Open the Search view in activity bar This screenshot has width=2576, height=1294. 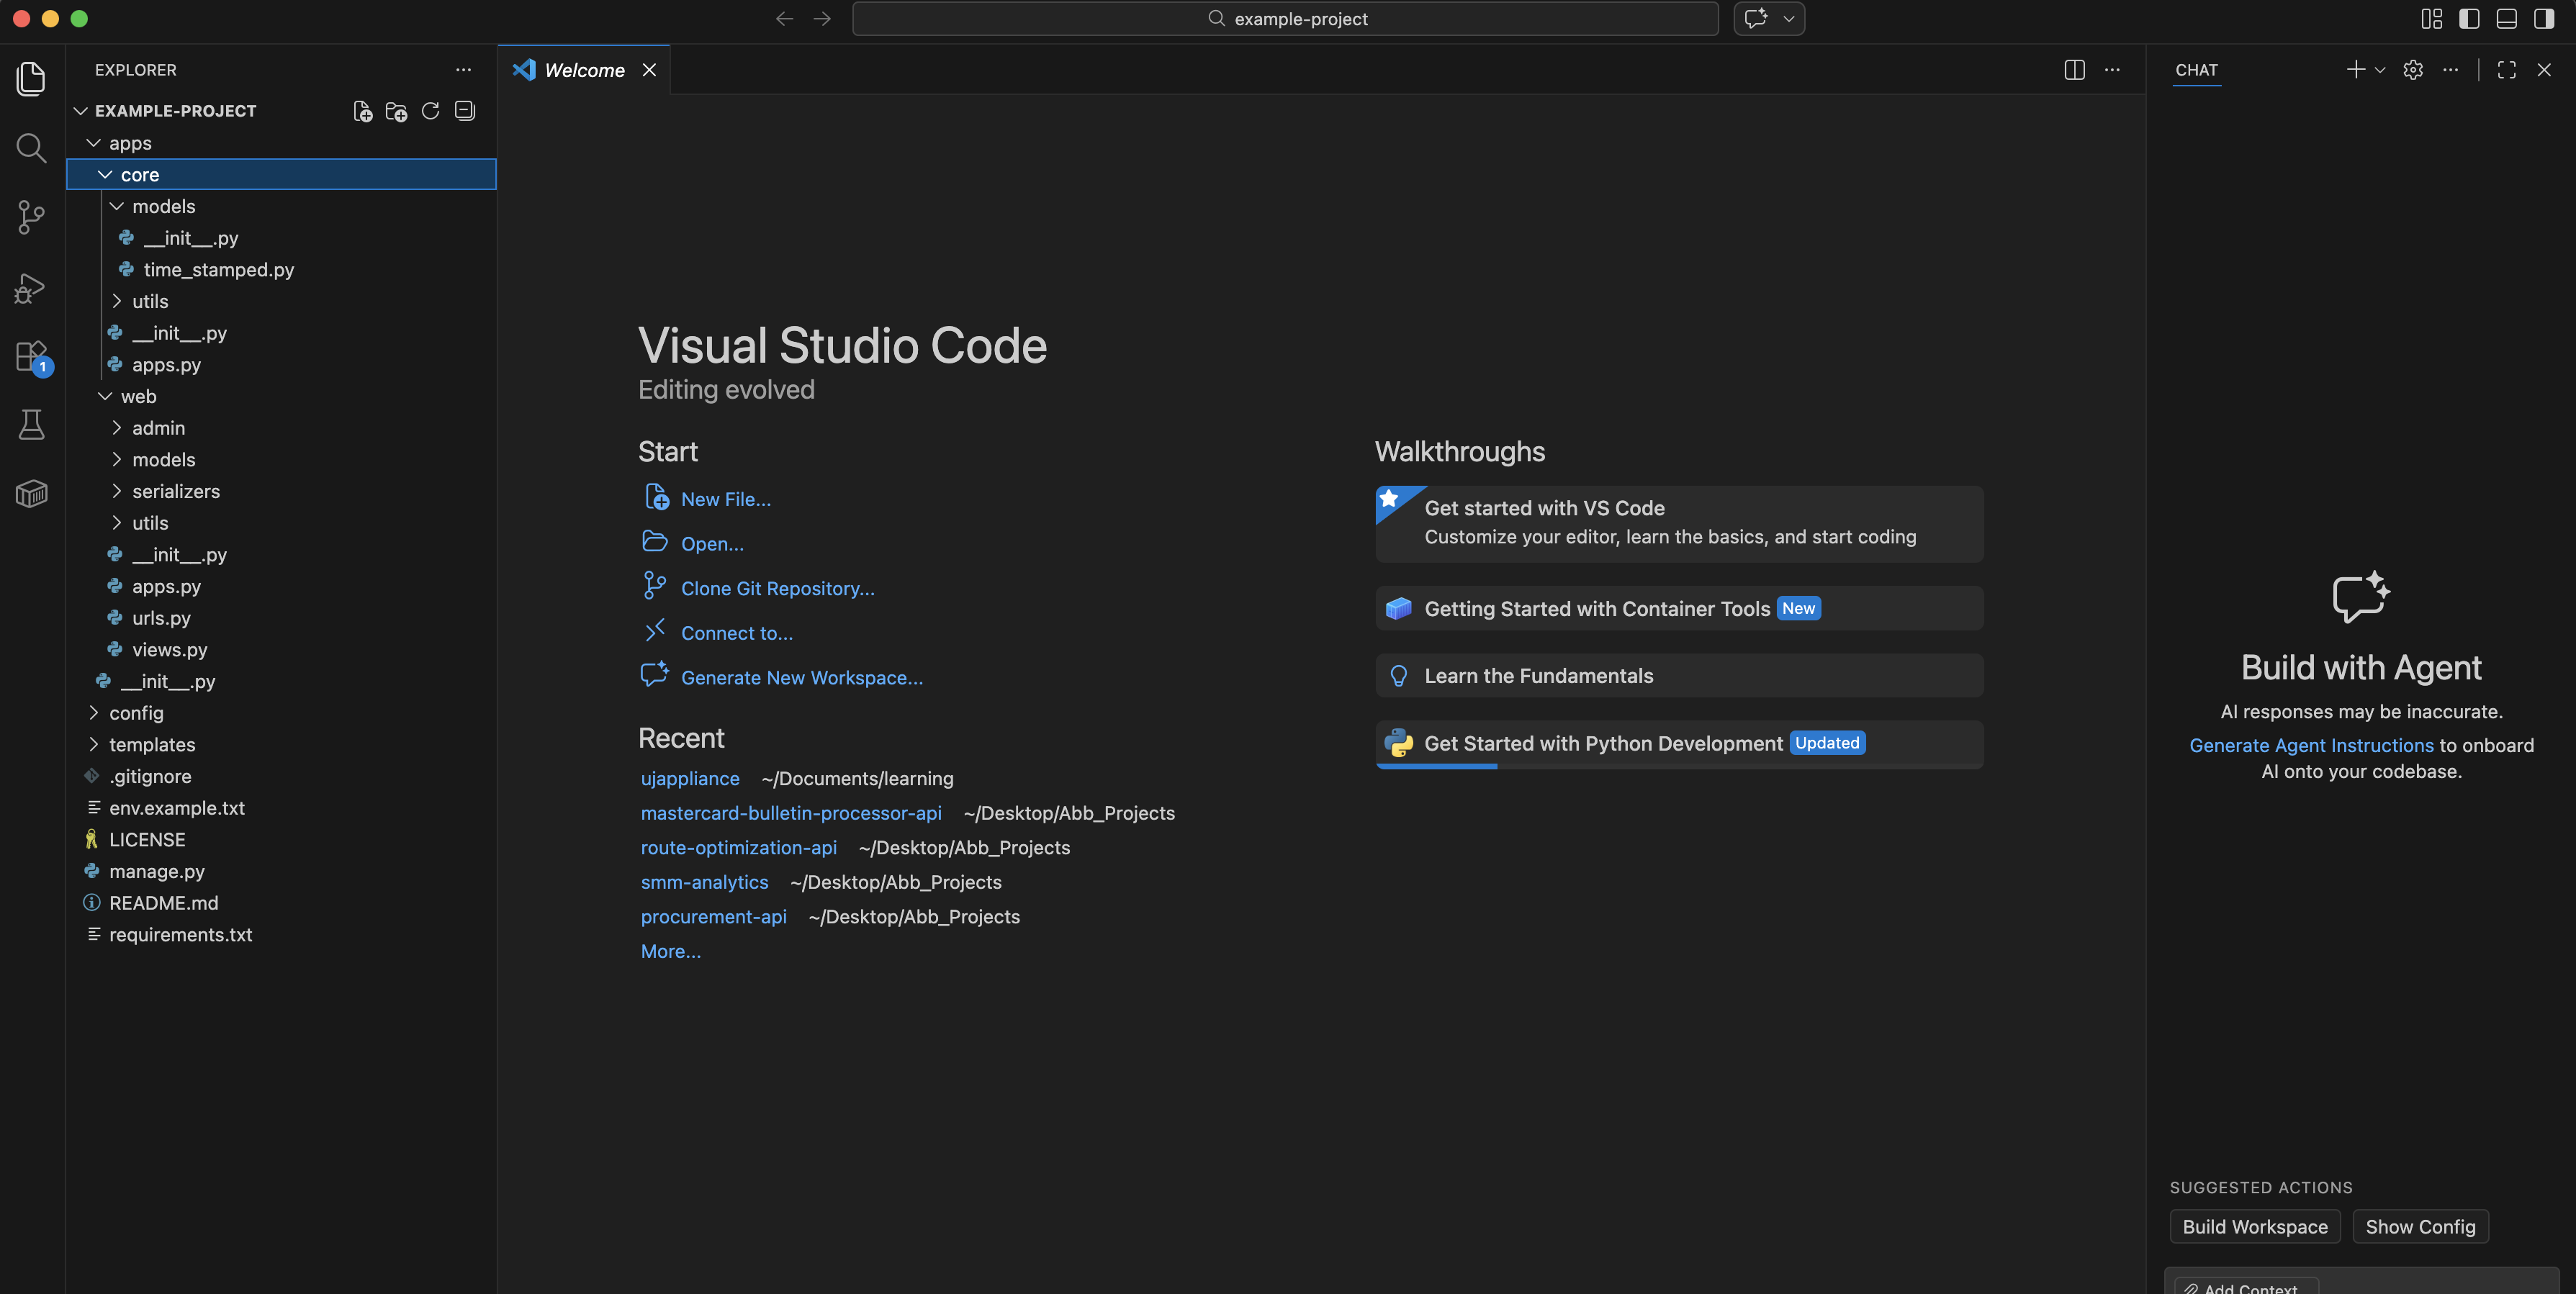[x=31, y=148]
